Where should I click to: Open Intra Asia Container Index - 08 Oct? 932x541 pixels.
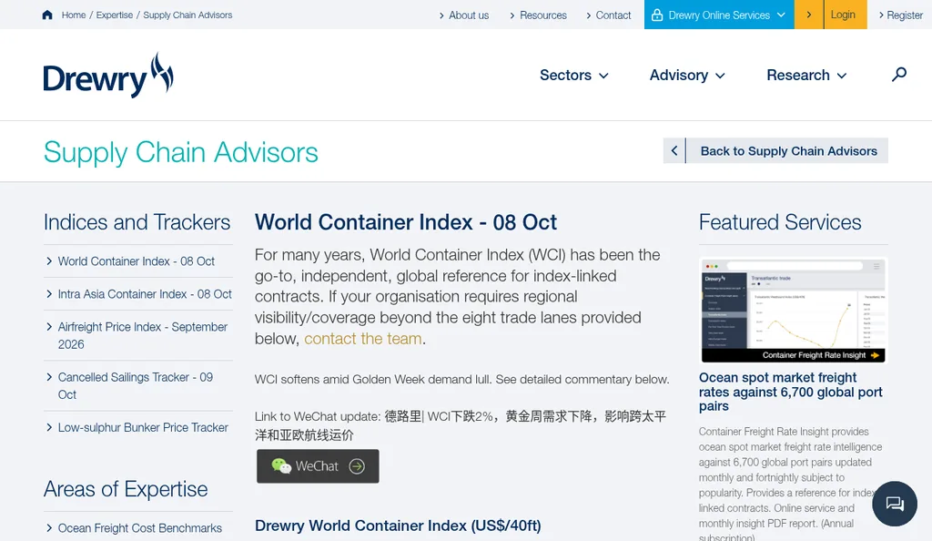coord(145,293)
